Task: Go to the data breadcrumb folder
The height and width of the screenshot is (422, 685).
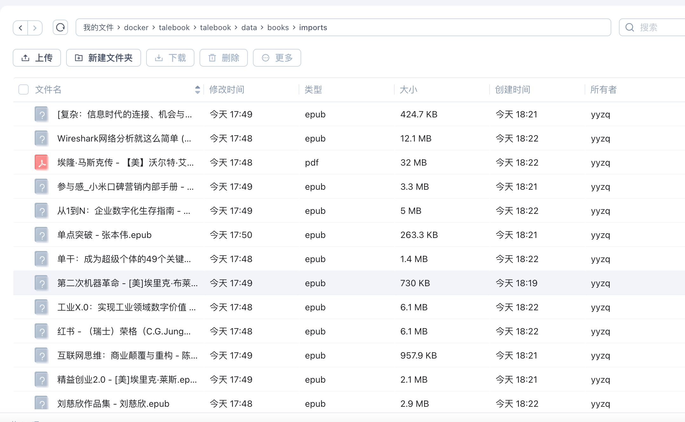Action: tap(249, 28)
